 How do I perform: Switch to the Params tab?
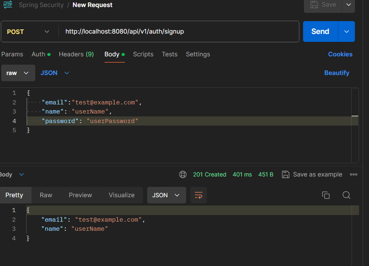tap(12, 54)
